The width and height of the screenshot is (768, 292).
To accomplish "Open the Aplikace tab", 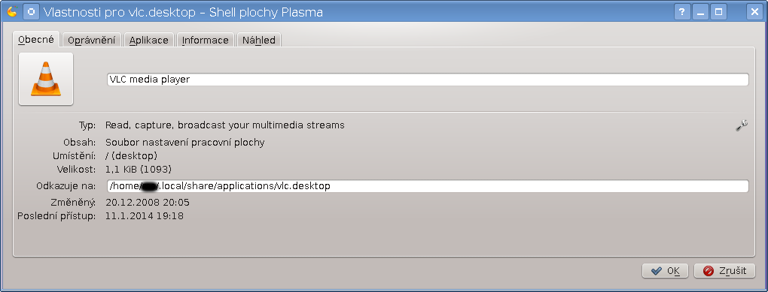I will point(149,40).
